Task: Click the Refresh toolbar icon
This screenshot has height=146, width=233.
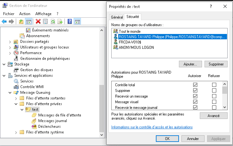Action: [53, 21]
